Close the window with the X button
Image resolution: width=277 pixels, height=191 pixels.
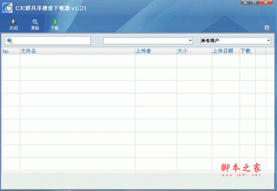(x=266, y=2)
